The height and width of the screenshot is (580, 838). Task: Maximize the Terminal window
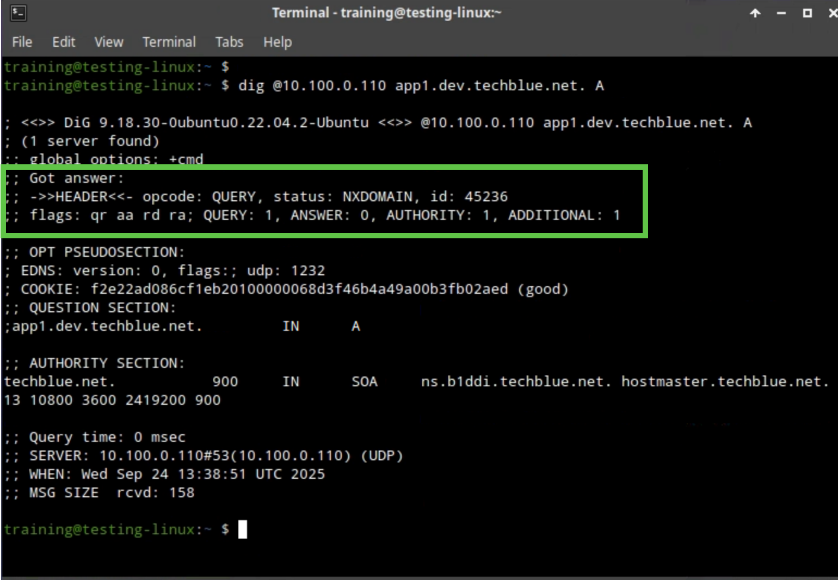[x=807, y=13]
